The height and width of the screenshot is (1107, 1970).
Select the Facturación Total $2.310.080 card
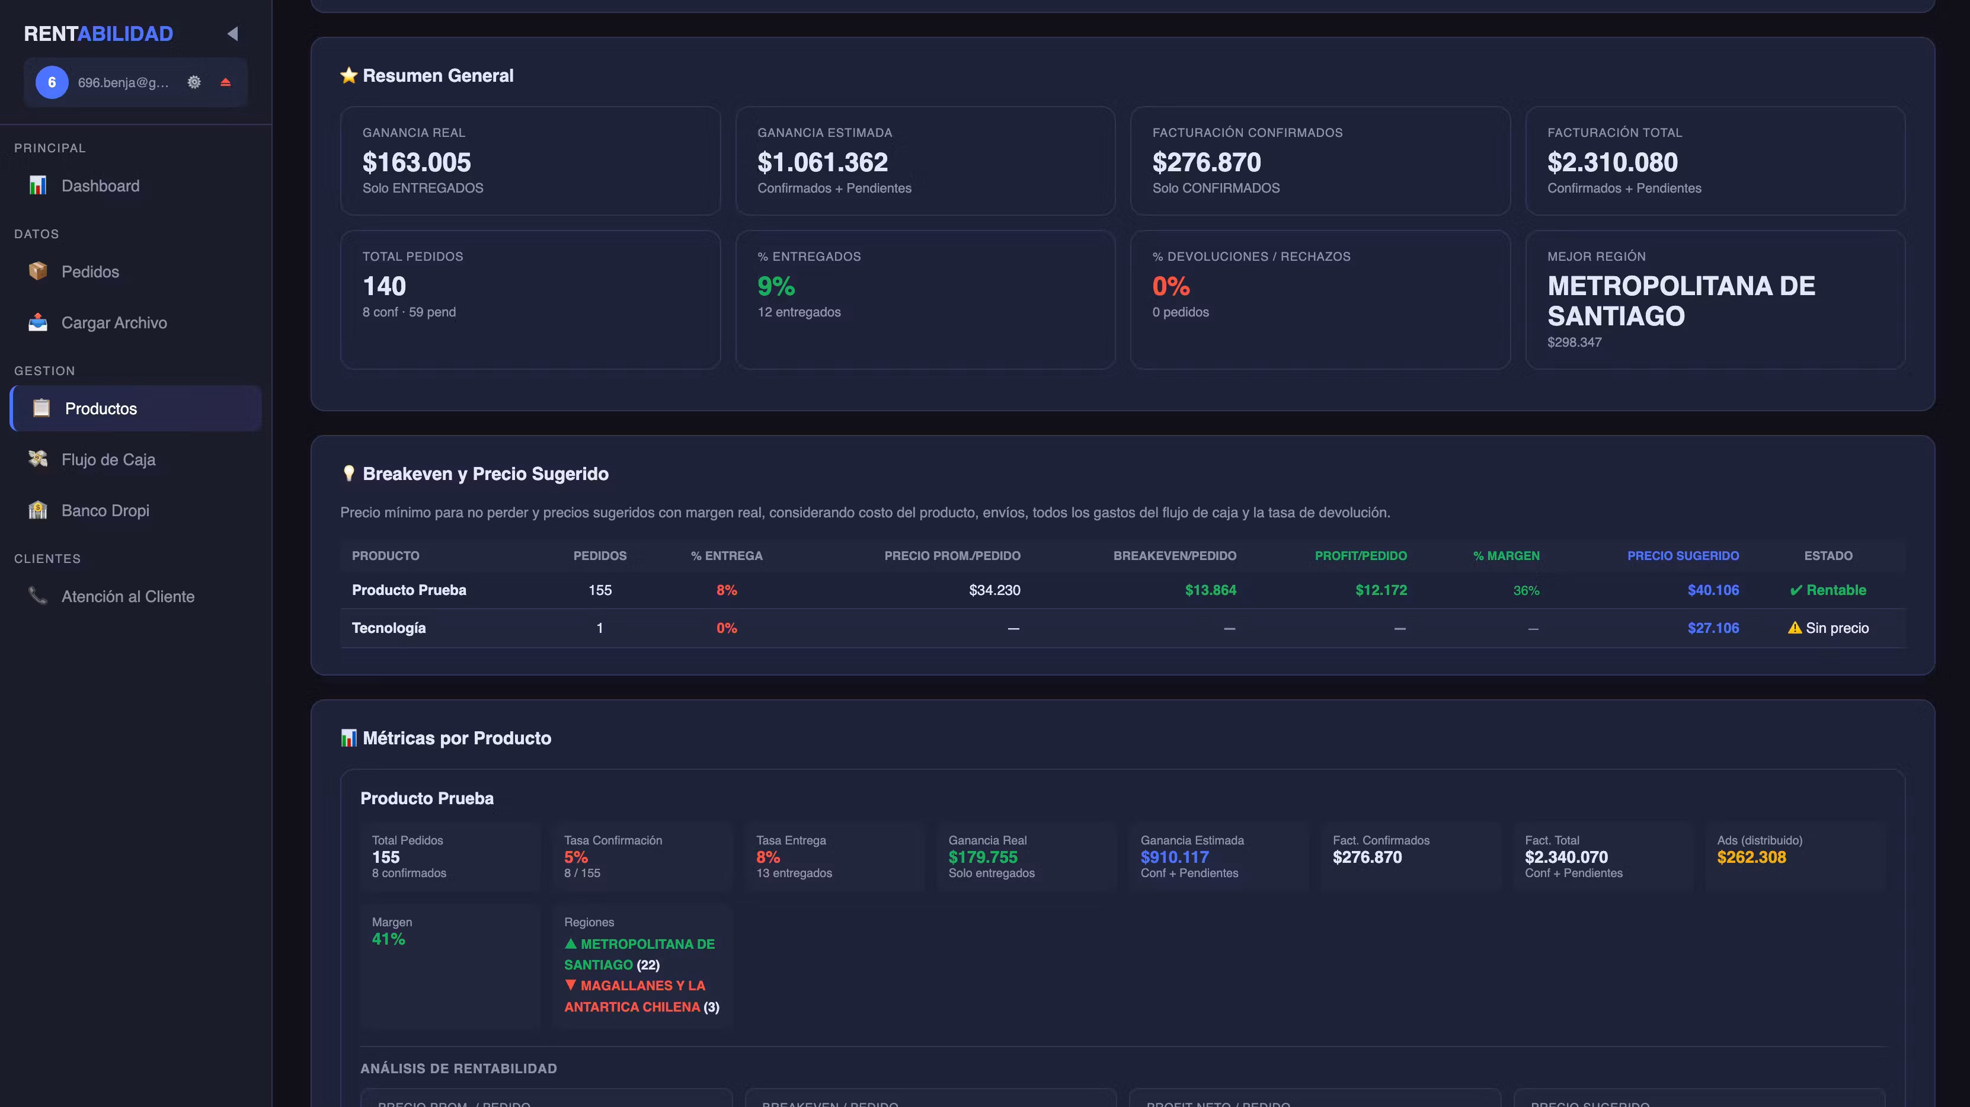(x=1715, y=161)
